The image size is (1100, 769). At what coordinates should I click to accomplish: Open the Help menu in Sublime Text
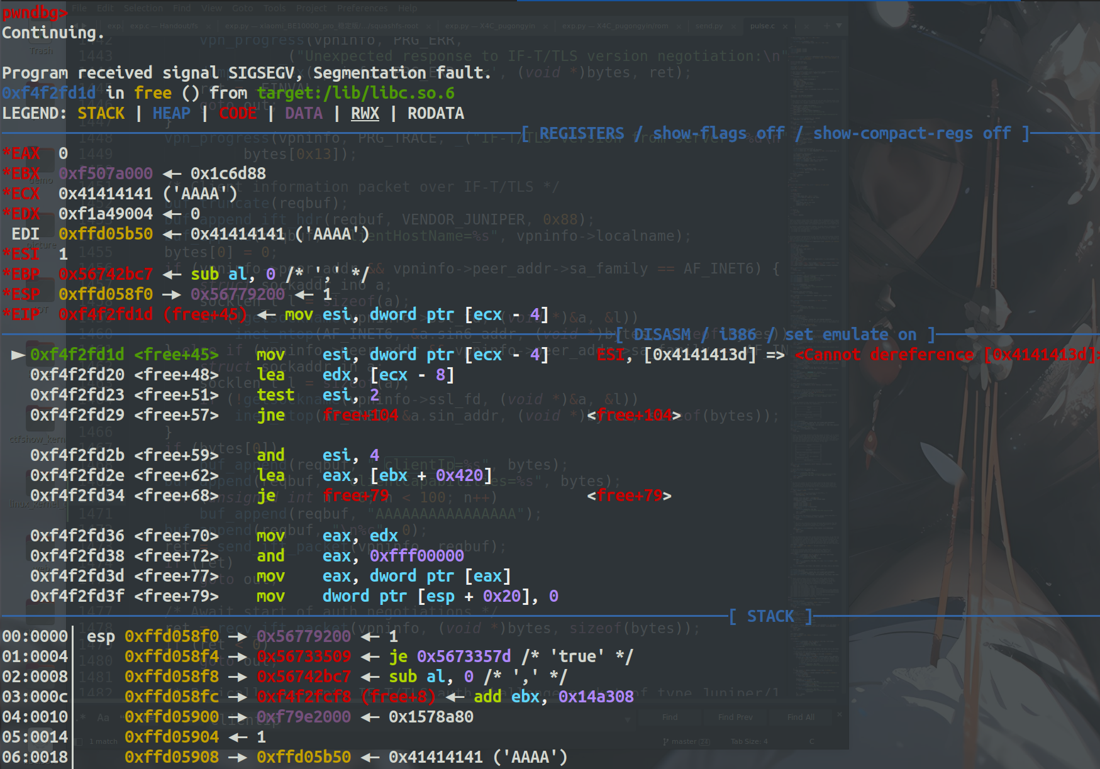coord(408,8)
